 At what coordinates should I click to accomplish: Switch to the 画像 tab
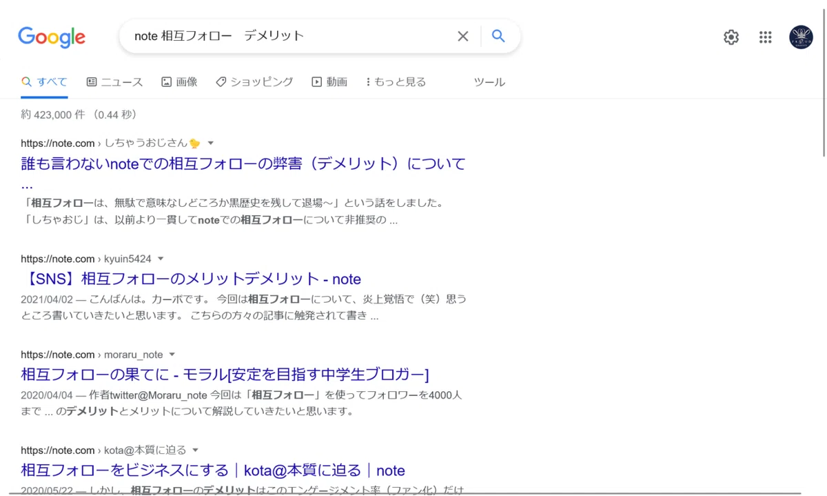[x=179, y=82]
